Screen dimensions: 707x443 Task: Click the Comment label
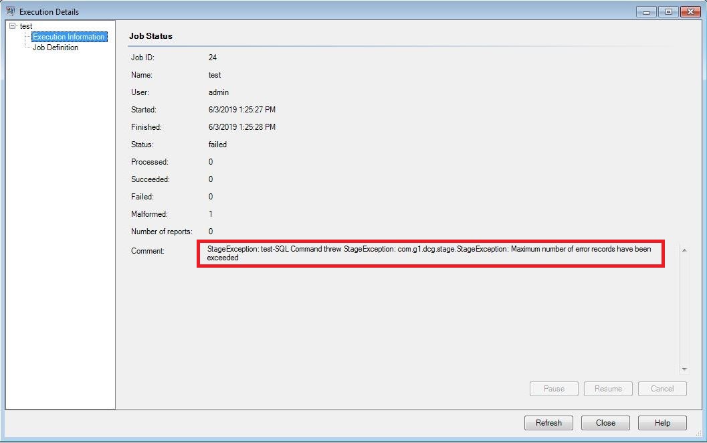pos(148,251)
